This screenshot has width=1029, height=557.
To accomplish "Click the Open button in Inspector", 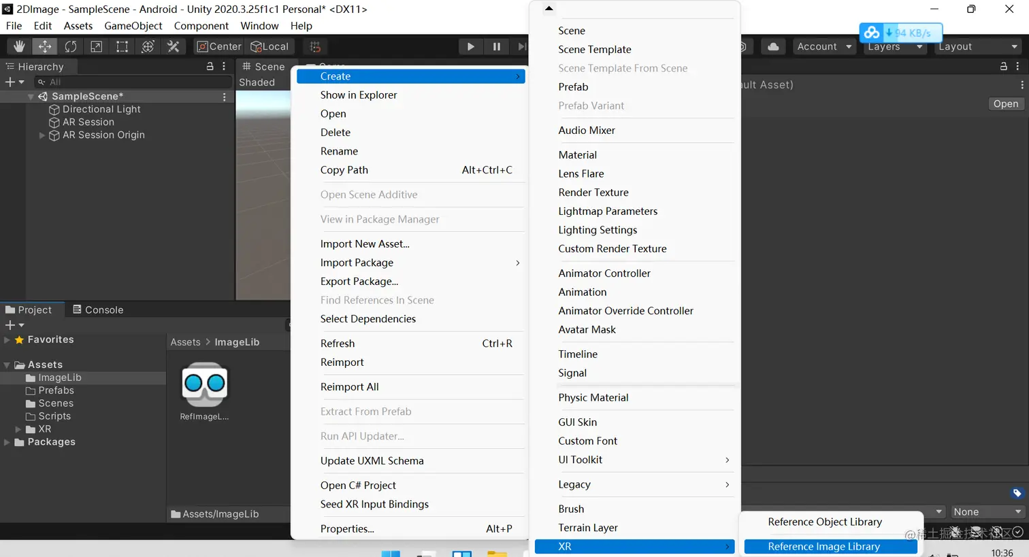I will [x=1005, y=104].
